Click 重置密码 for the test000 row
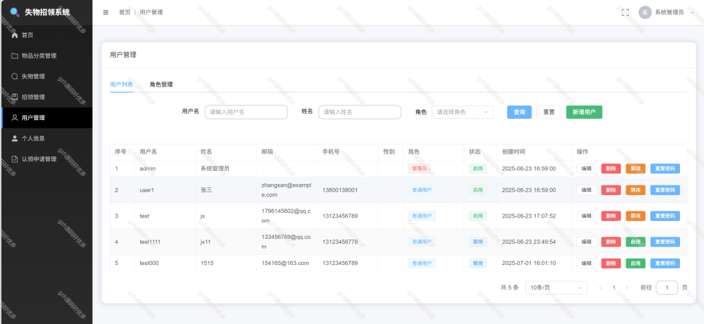Viewport: 704px width, 324px height. tap(665, 263)
